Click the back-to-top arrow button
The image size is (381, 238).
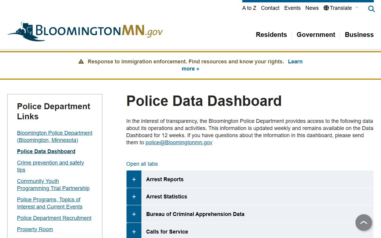(x=364, y=223)
